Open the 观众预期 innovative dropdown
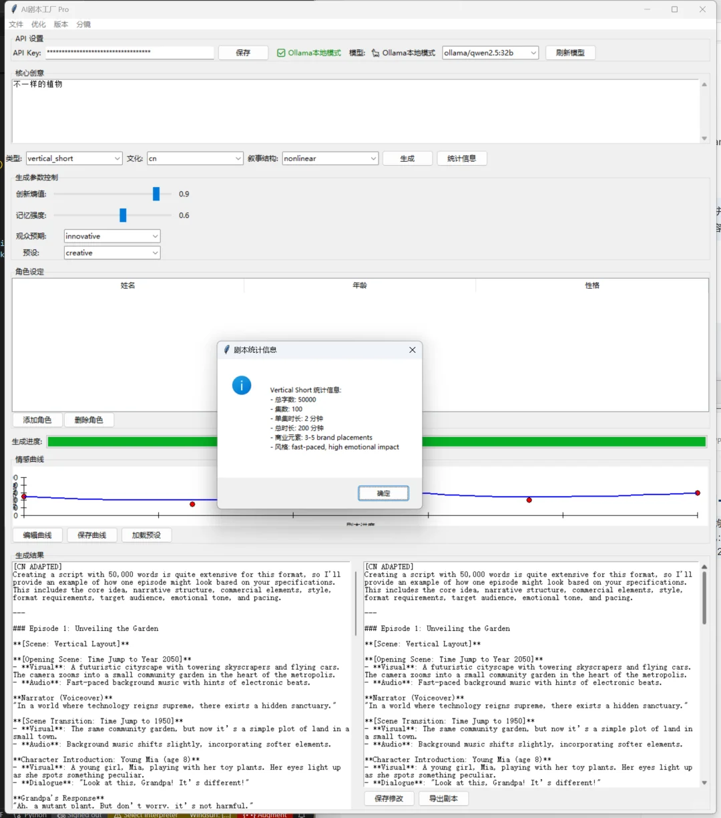Screen dimensions: 721x818 [x=112, y=236]
